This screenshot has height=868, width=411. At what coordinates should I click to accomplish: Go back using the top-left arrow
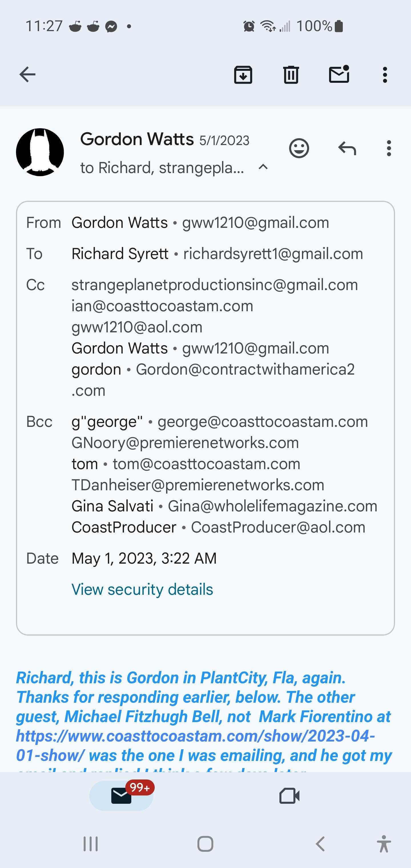coord(27,75)
